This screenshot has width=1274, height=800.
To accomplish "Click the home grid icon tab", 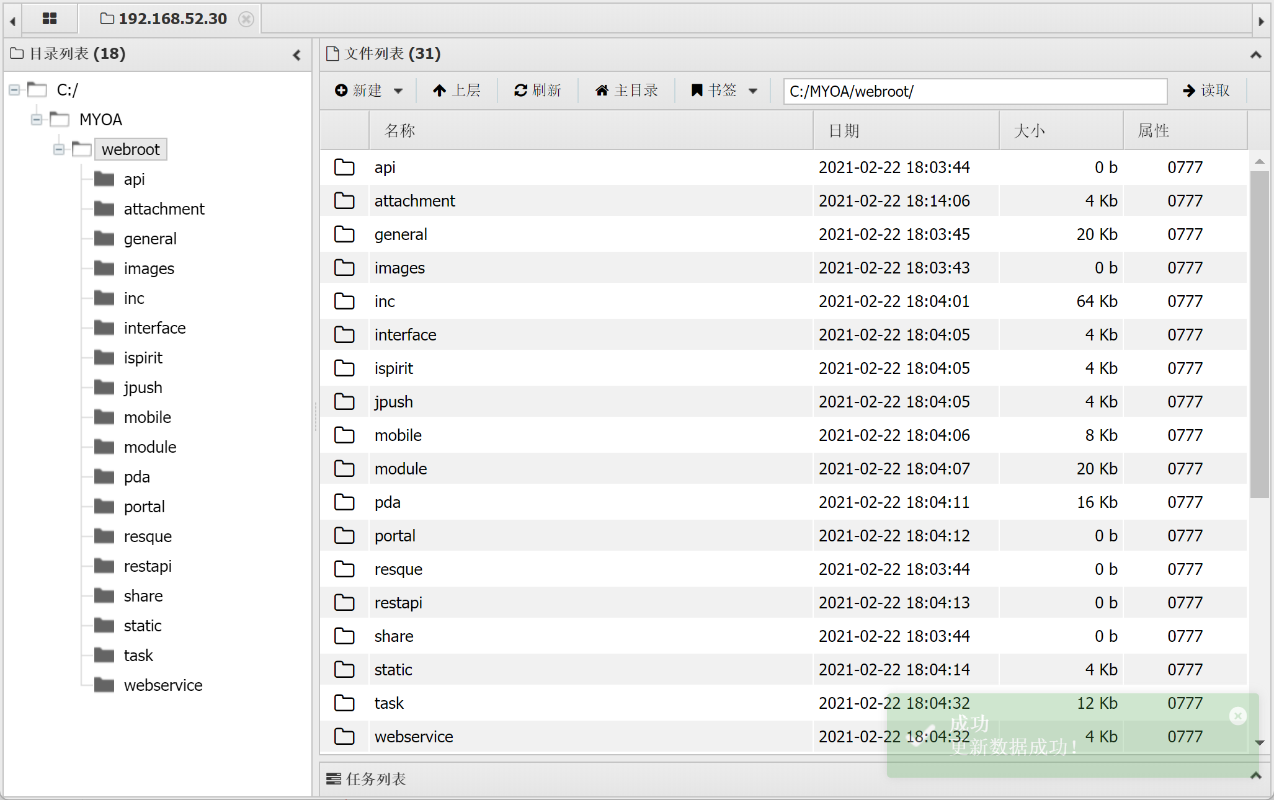I will pos(50,19).
